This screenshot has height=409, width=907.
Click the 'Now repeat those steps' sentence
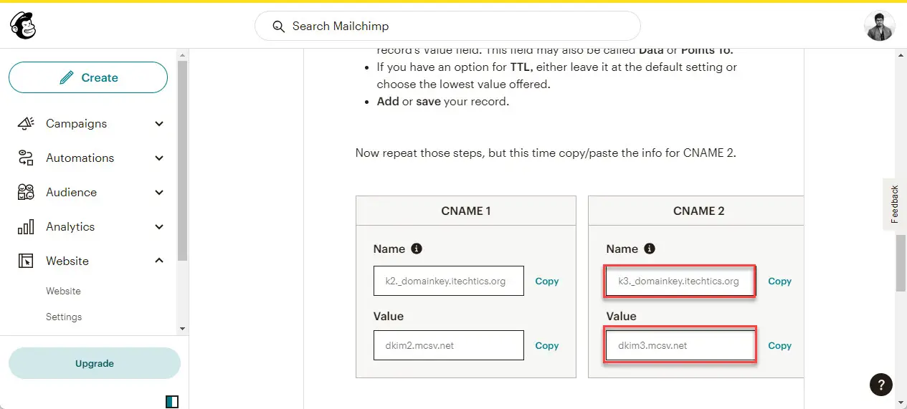pos(546,153)
